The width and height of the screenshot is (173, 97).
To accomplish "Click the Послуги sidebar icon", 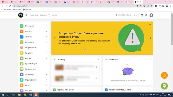I will click(22, 91).
